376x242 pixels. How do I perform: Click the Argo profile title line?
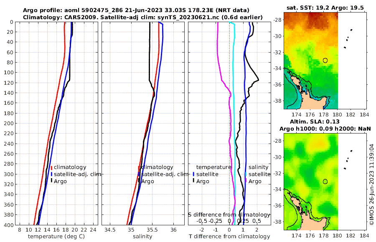136,10
